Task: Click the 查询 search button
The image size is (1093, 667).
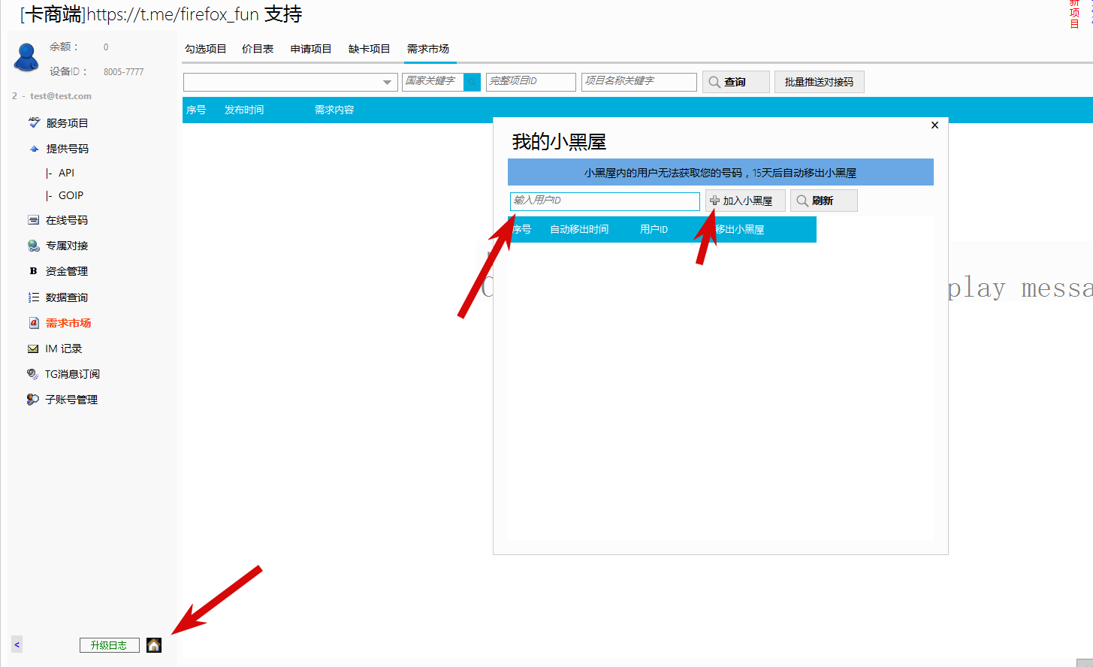Action: coord(736,82)
